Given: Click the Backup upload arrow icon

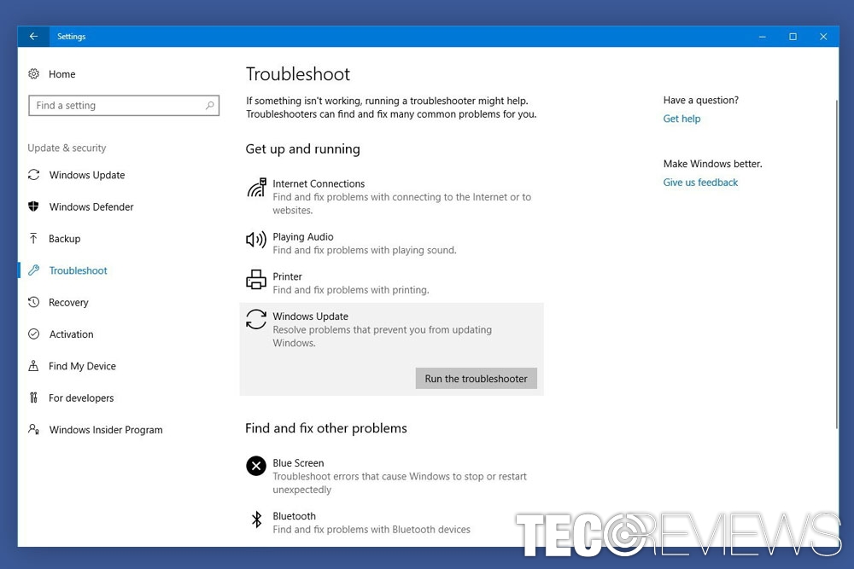Looking at the screenshot, I should pos(34,238).
